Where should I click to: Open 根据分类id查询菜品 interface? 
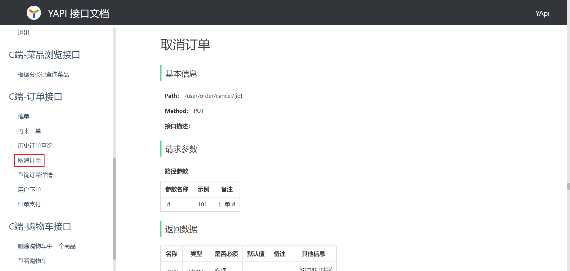(43, 75)
